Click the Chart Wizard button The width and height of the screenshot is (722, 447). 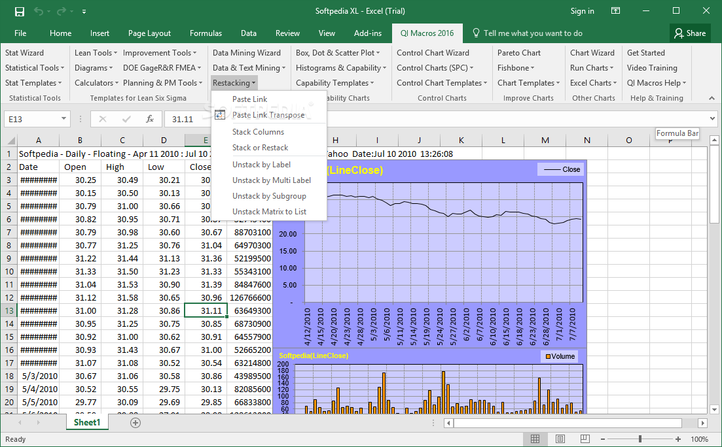tap(592, 53)
